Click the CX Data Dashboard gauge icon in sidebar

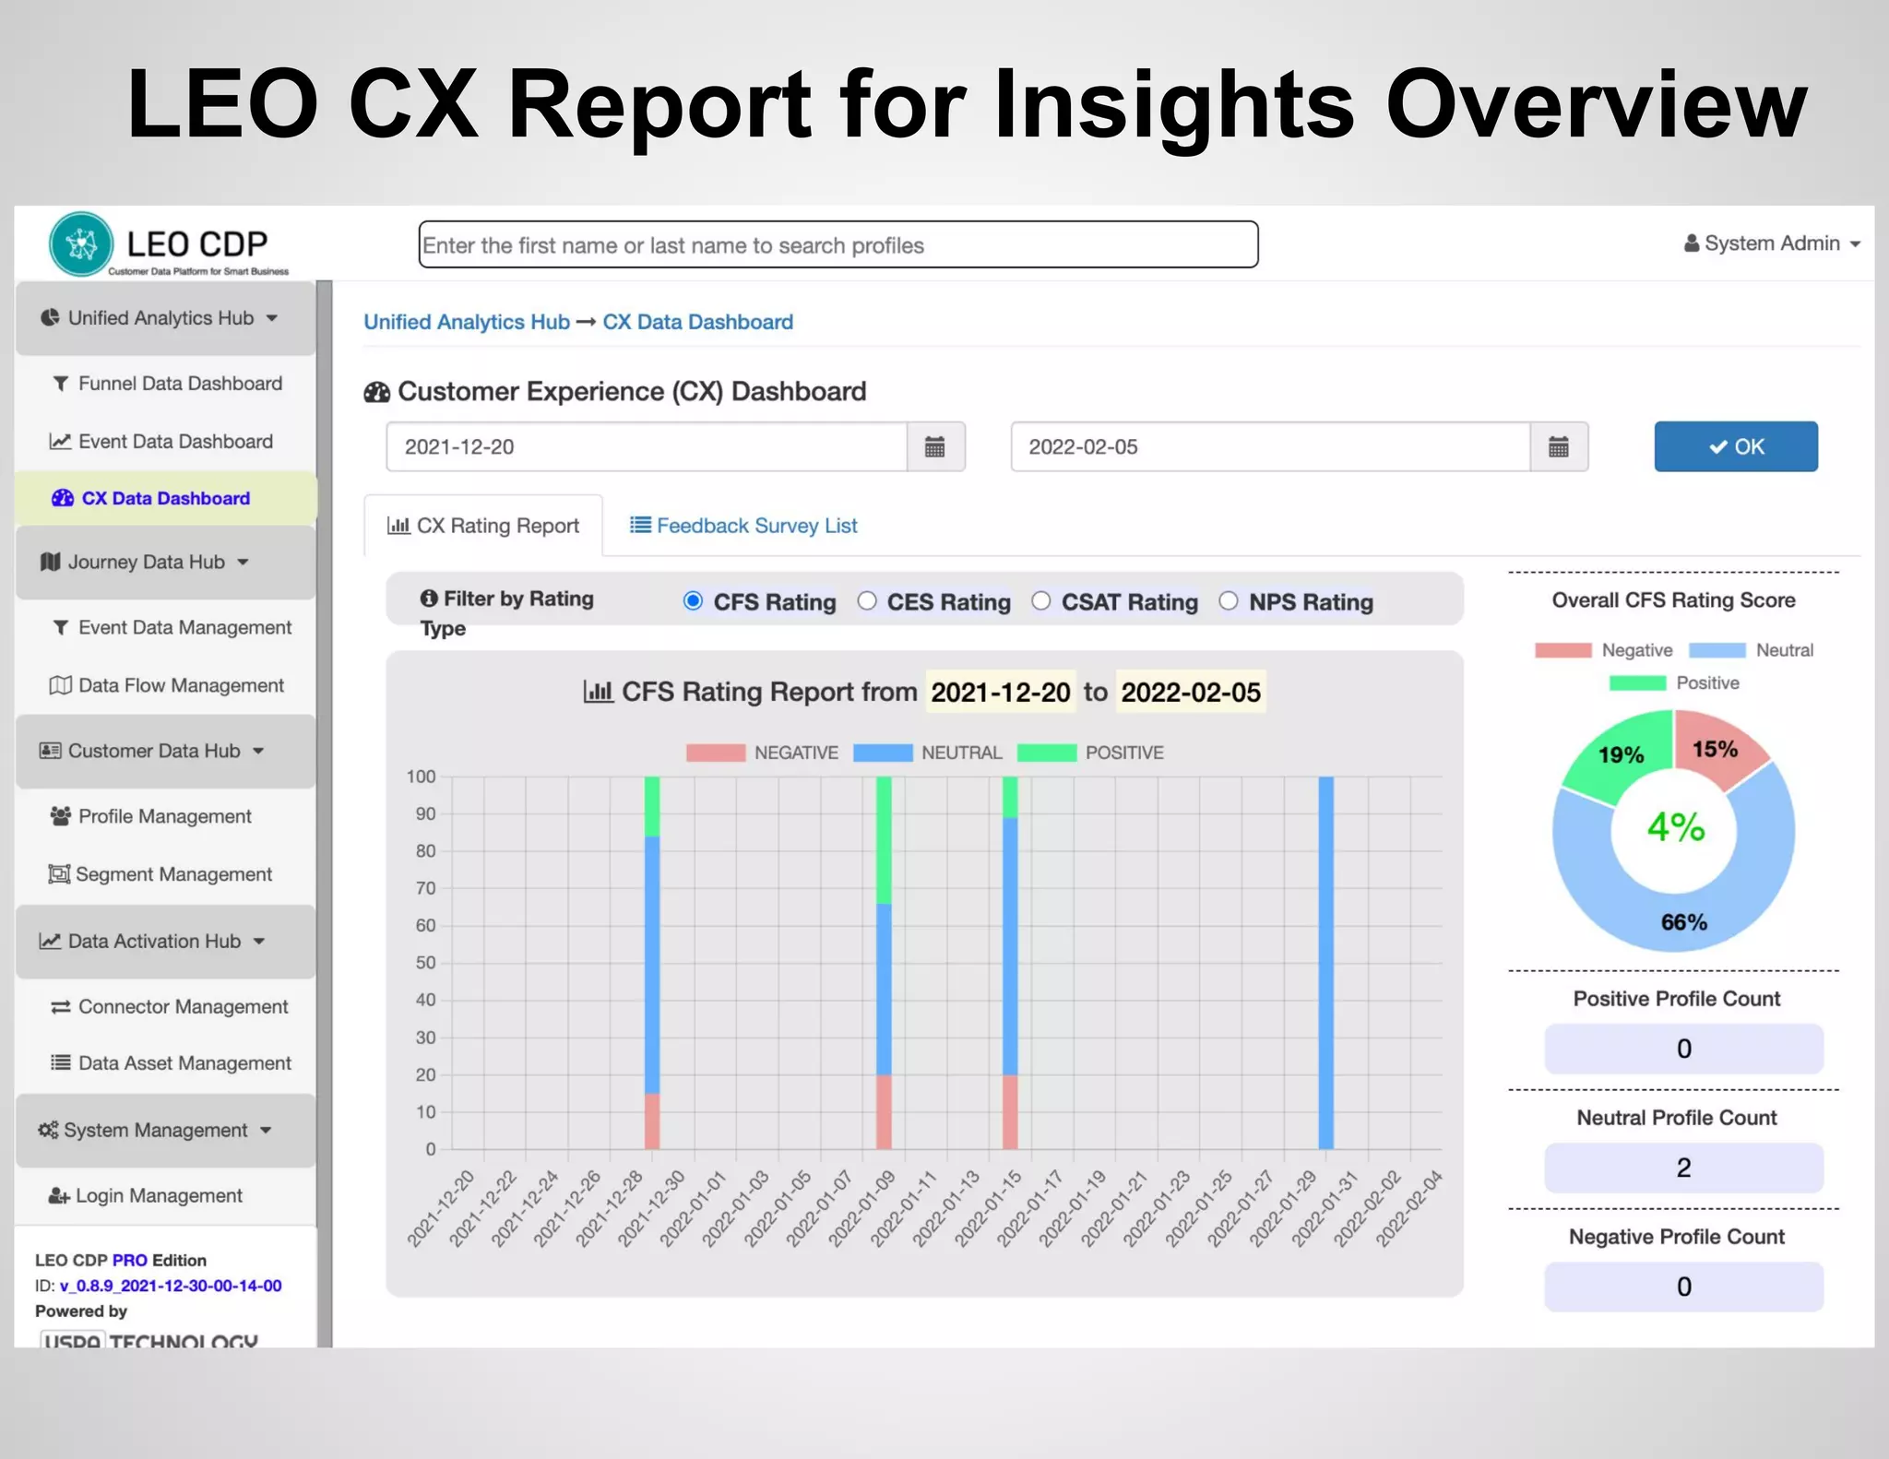tap(63, 498)
